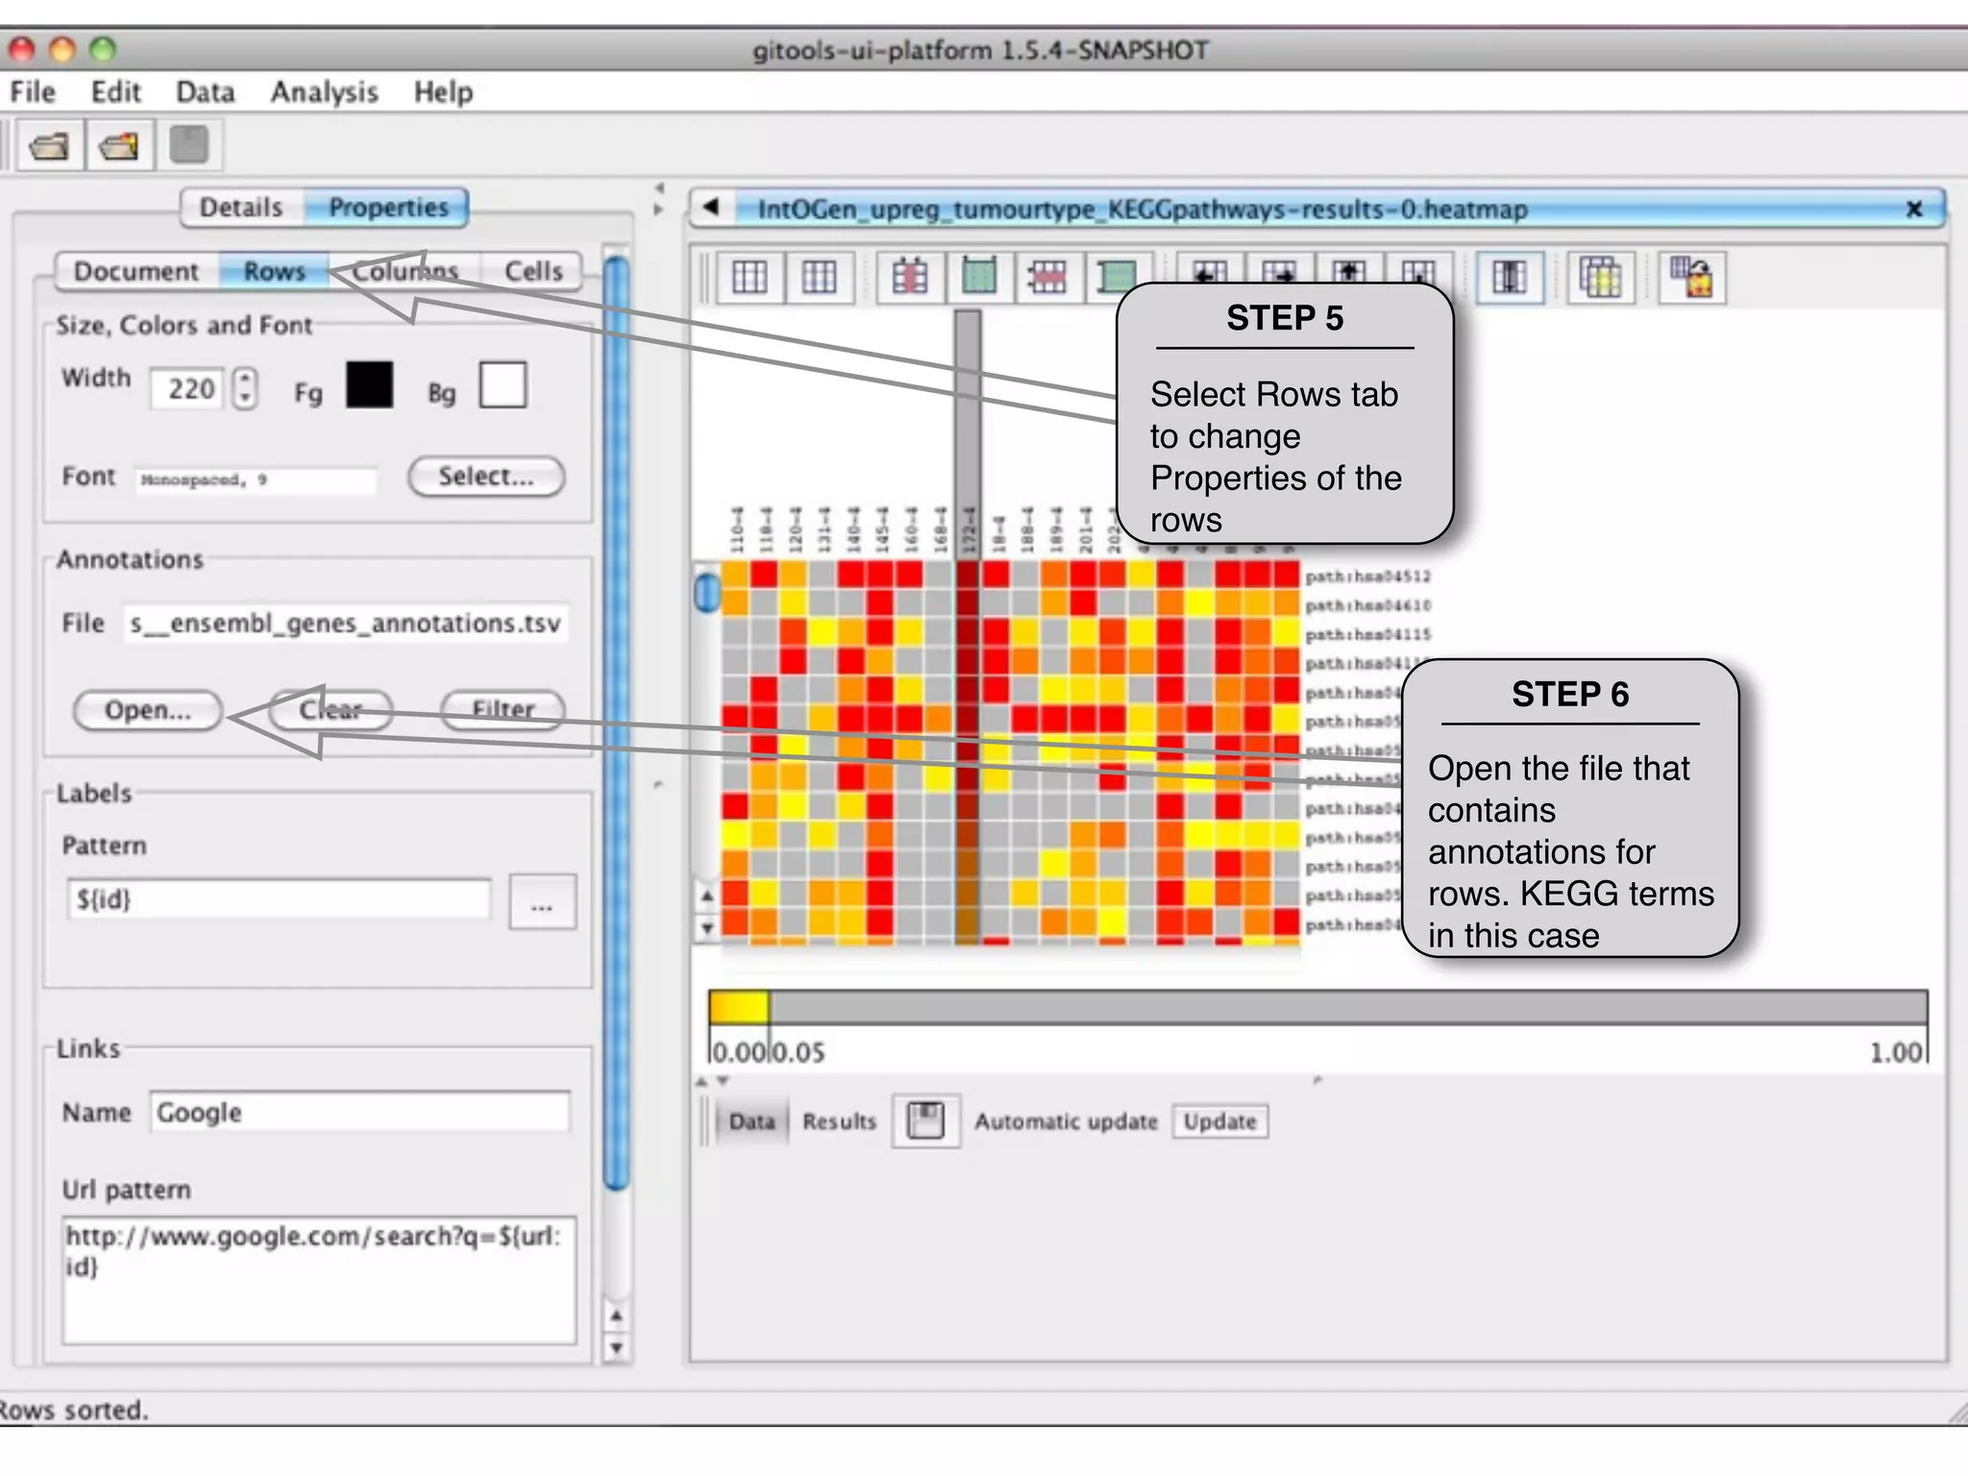This screenshot has height=1476, width=1968.
Task: Click the sort-by-column arrow icon
Action: tap(1509, 278)
